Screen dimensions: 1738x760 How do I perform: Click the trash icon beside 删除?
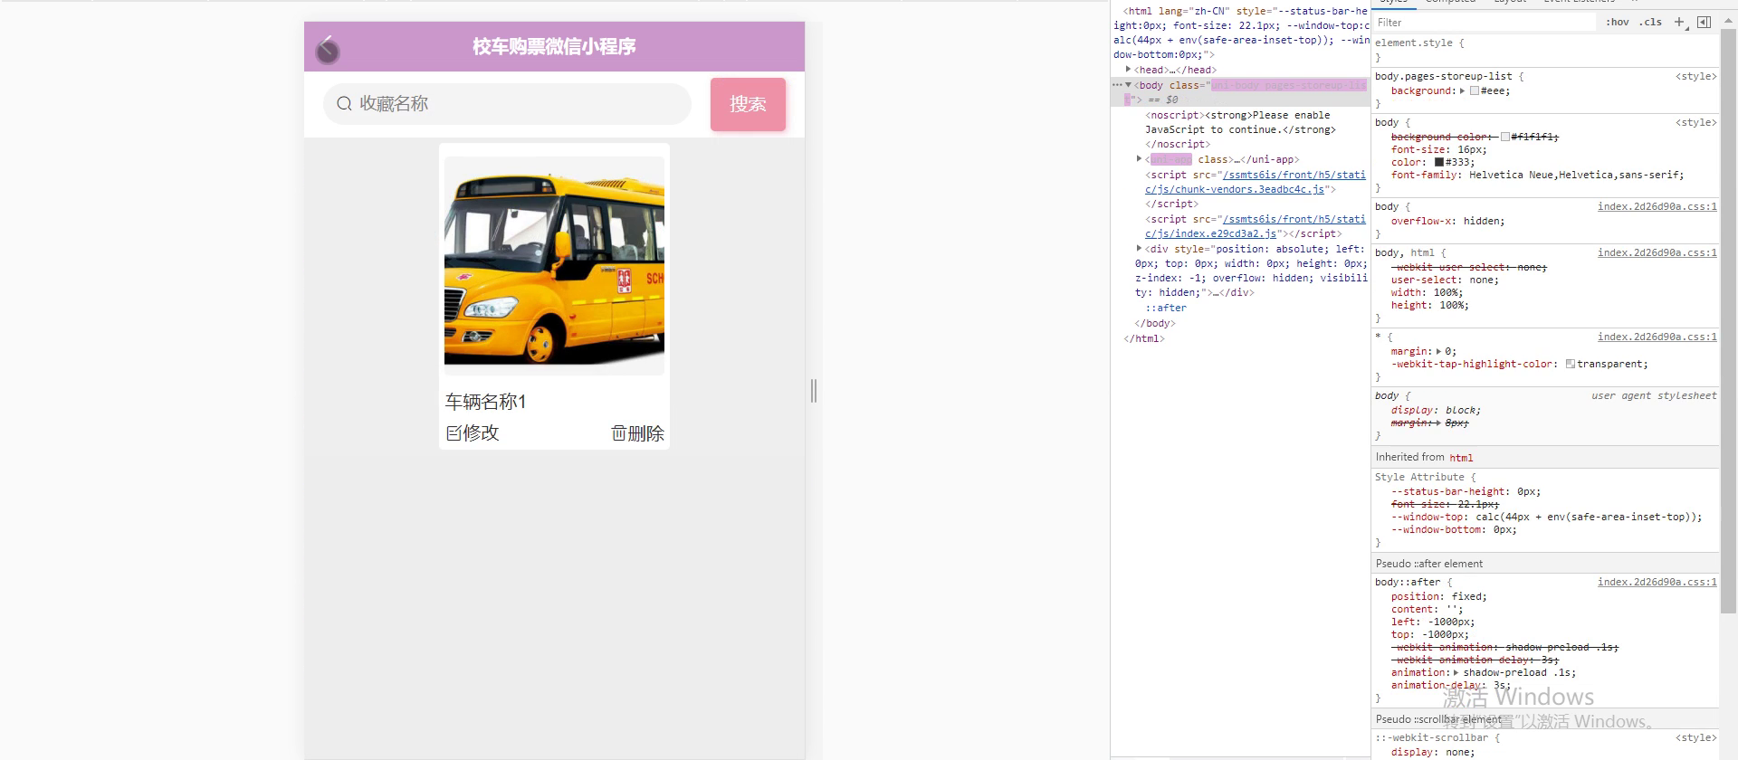[619, 433]
